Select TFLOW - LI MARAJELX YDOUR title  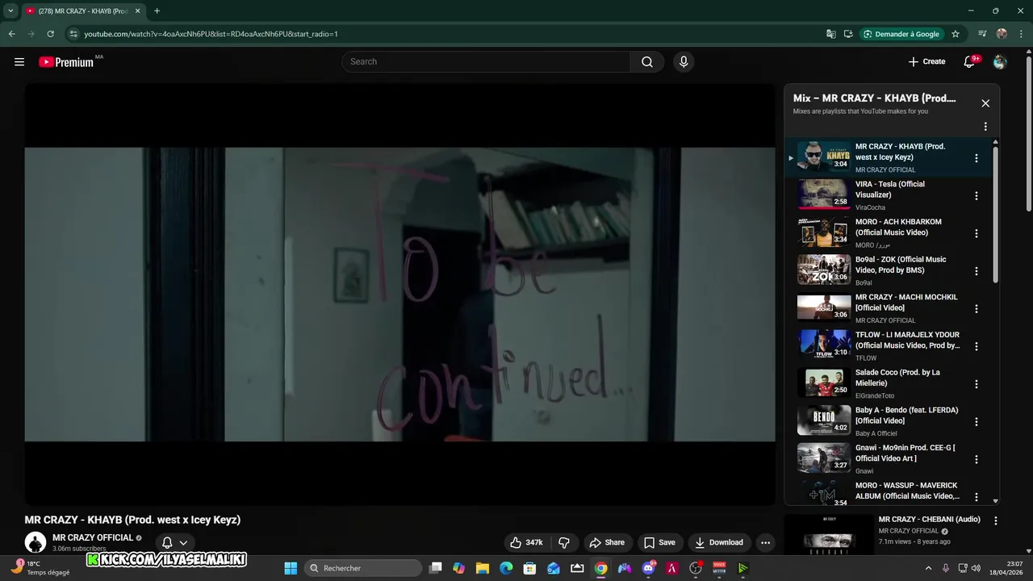click(907, 340)
